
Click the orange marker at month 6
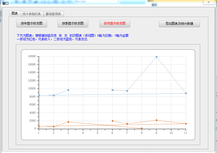(112, 121)
